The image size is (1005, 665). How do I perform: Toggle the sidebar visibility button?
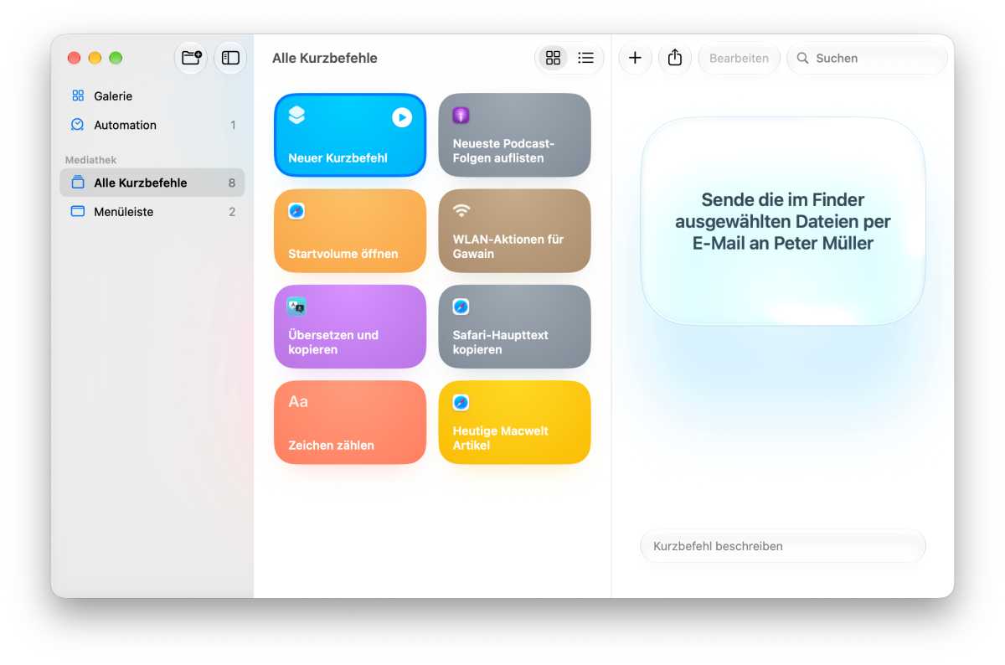coord(230,58)
